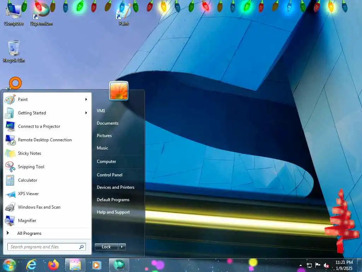The height and width of the screenshot is (272, 362).
Task: Select the Supermium desktop shortcut
Action: (41, 14)
